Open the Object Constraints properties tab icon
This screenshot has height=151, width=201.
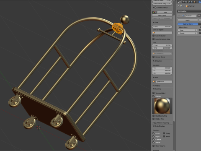pyautogui.click(x=197, y=2)
